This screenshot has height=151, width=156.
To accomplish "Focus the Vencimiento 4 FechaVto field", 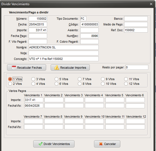I will pyautogui.click(x=94, y=106).
